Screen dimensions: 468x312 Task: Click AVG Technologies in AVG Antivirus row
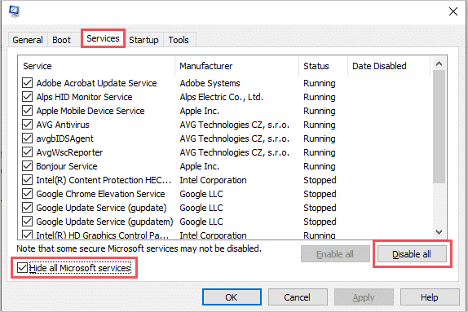coord(234,125)
